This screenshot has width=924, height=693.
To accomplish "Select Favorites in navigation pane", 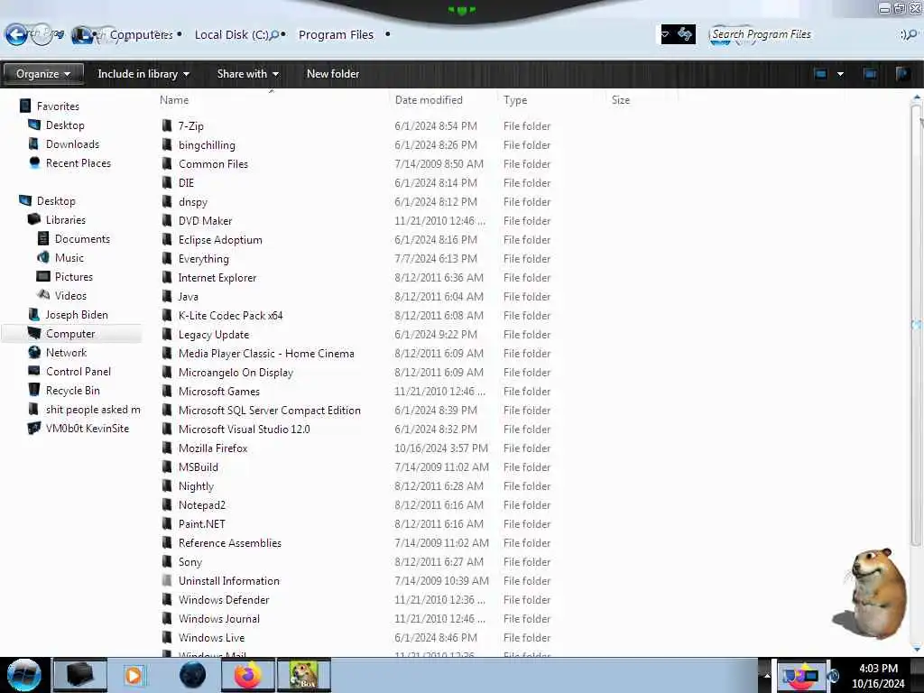I will [58, 106].
